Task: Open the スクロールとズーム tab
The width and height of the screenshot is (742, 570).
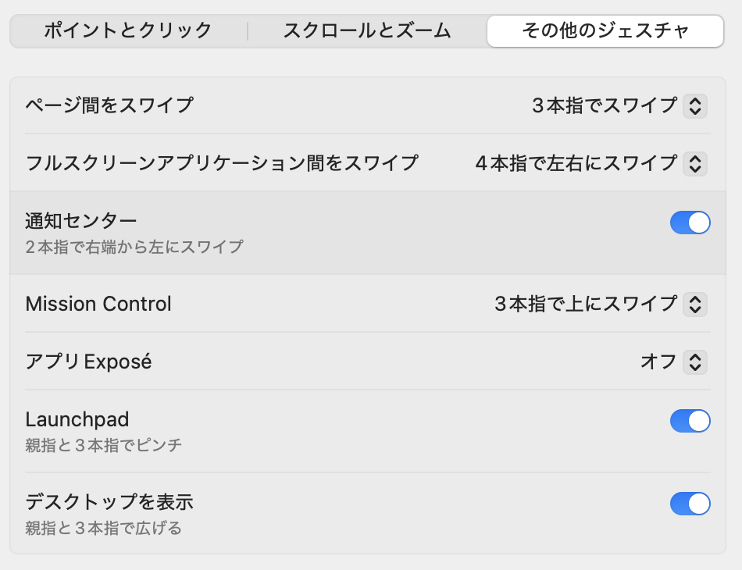Action: click(x=367, y=31)
